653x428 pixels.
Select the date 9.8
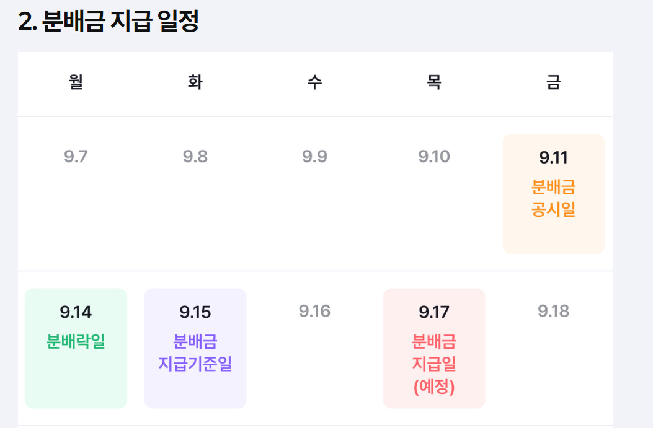coord(195,157)
